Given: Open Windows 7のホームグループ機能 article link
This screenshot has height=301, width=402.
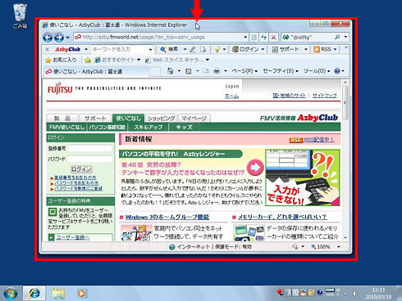Looking at the screenshot, I should click(x=167, y=217).
